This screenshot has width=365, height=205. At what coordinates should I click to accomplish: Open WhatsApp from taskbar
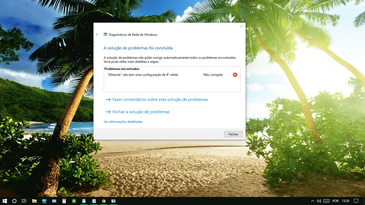tap(74, 201)
